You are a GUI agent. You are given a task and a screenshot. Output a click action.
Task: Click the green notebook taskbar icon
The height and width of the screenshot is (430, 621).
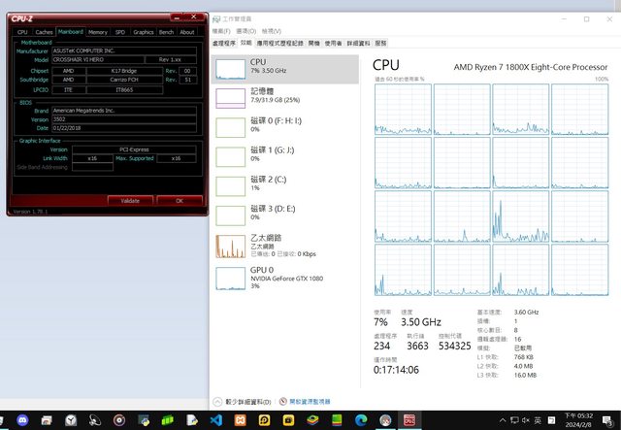tap(337, 420)
